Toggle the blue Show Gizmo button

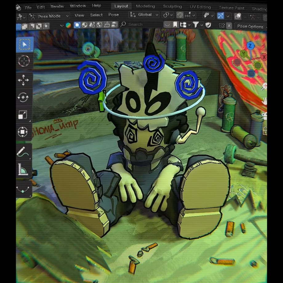[x=221, y=16]
